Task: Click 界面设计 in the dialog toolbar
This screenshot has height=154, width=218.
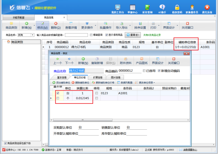Action: (x=157, y=61)
